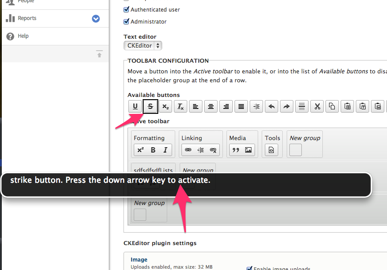Select the Strikethrough button under Available buttons
Image resolution: width=387 pixels, height=270 pixels.
tap(150, 106)
